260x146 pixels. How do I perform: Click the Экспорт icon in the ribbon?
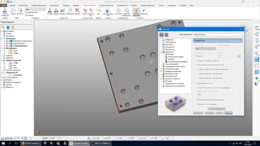click(x=20, y=11)
